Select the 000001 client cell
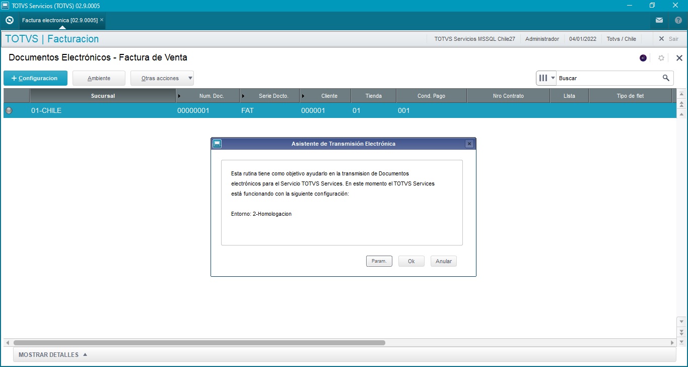Image resolution: width=688 pixels, height=367 pixels. point(326,110)
